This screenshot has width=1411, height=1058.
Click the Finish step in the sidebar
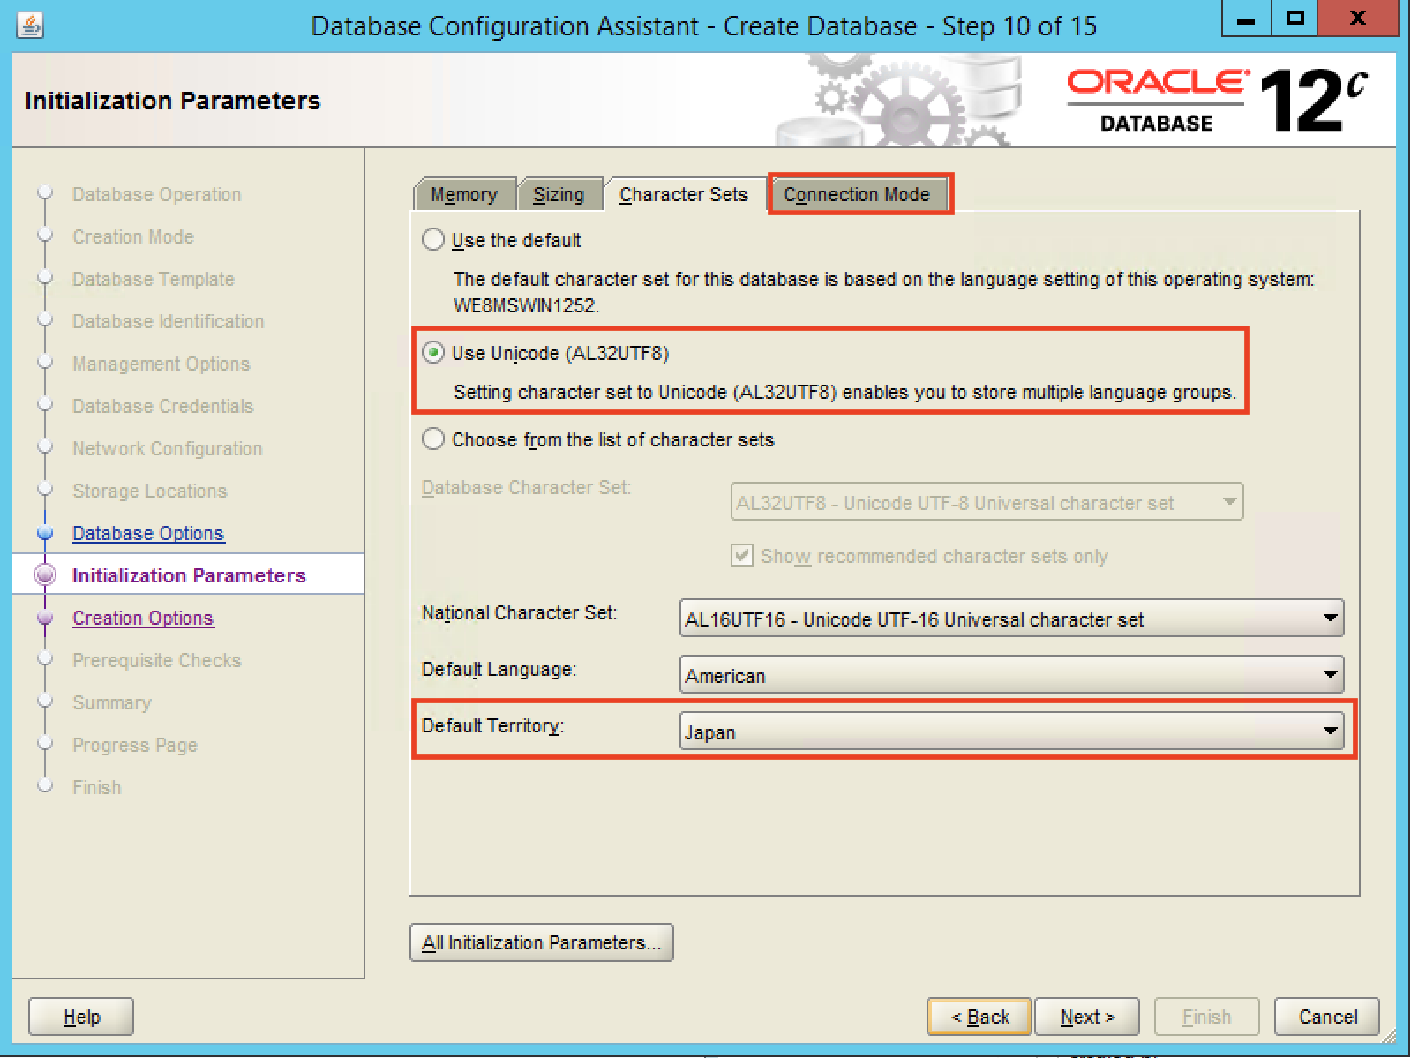(96, 787)
